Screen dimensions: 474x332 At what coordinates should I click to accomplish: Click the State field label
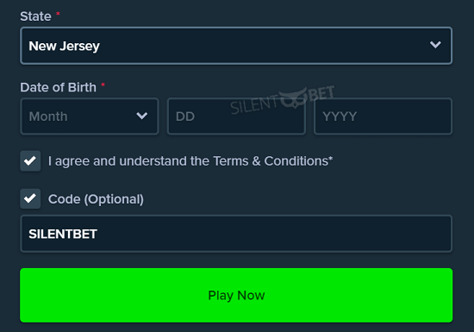point(35,16)
